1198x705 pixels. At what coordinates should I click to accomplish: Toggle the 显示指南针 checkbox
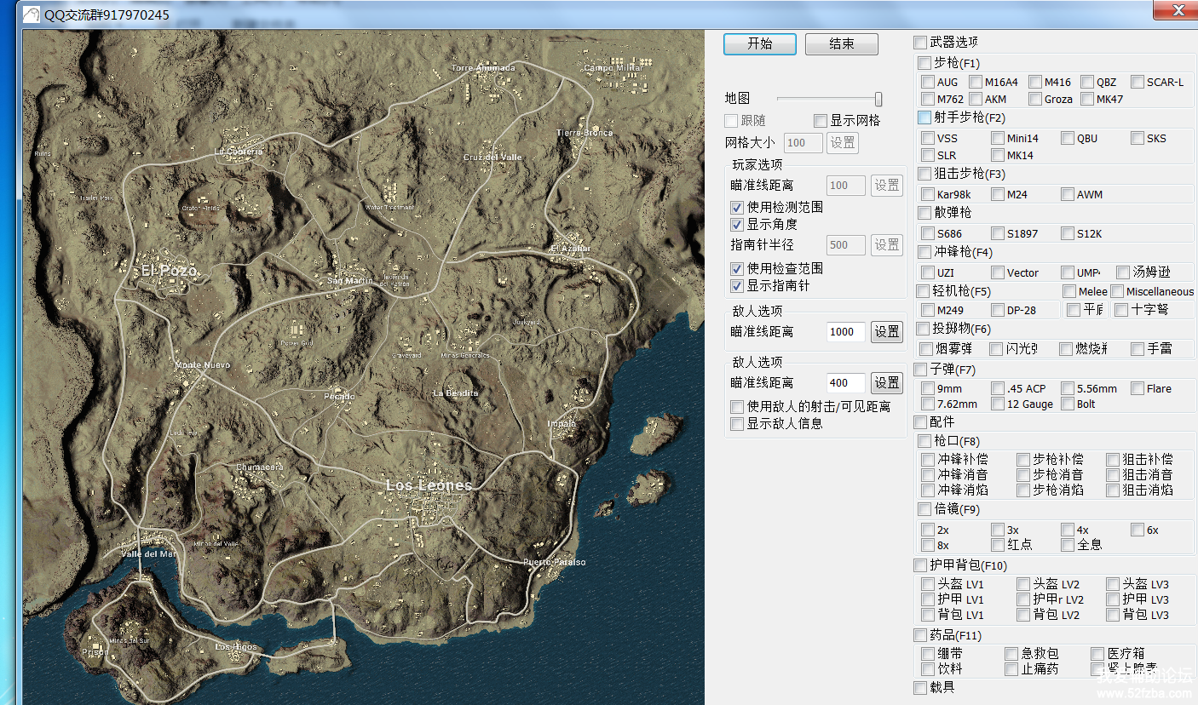coord(737,286)
